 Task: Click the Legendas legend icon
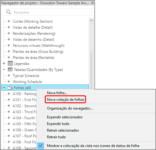click(10, 63)
